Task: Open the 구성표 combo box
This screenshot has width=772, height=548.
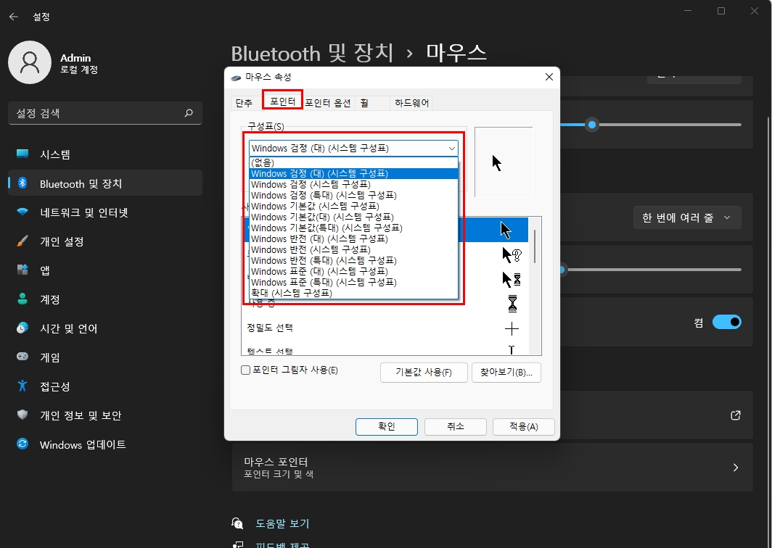Action: tap(353, 148)
